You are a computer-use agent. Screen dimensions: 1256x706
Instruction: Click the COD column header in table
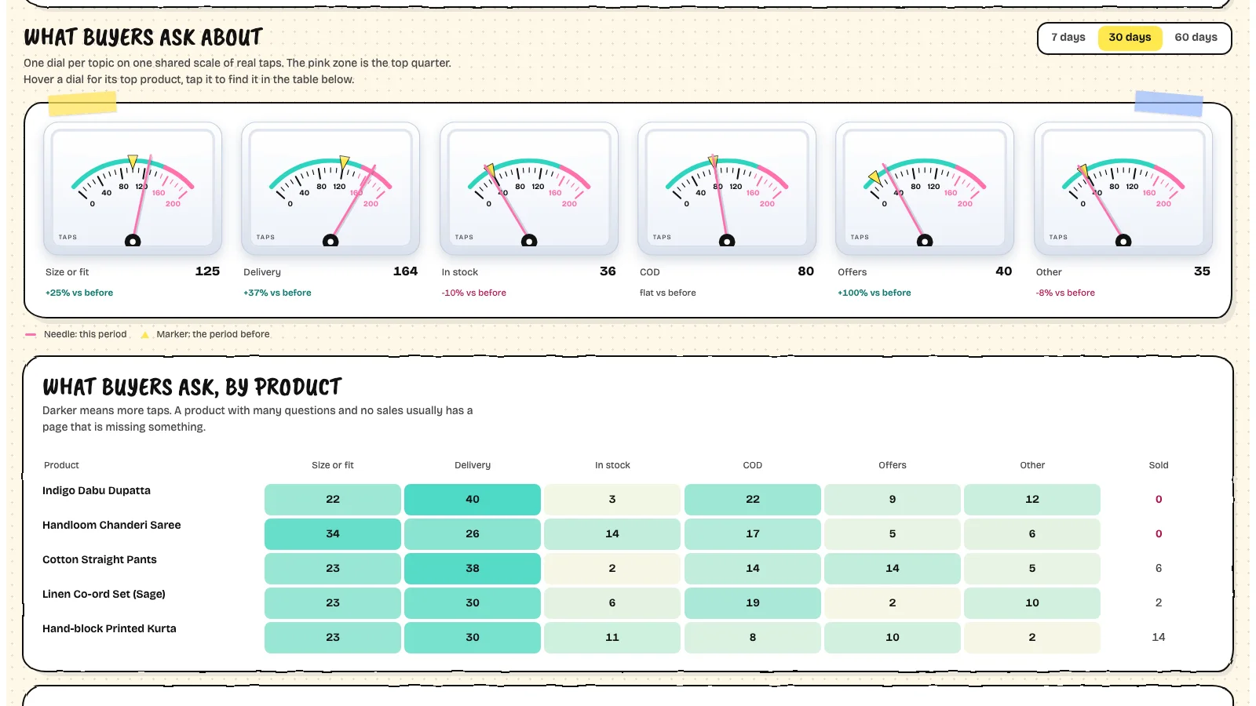click(x=753, y=465)
